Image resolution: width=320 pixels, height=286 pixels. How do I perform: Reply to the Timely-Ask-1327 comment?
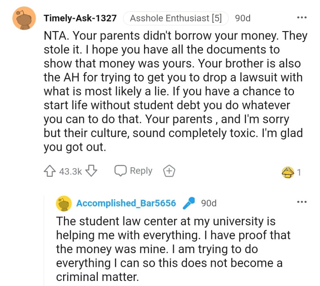point(133,171)
